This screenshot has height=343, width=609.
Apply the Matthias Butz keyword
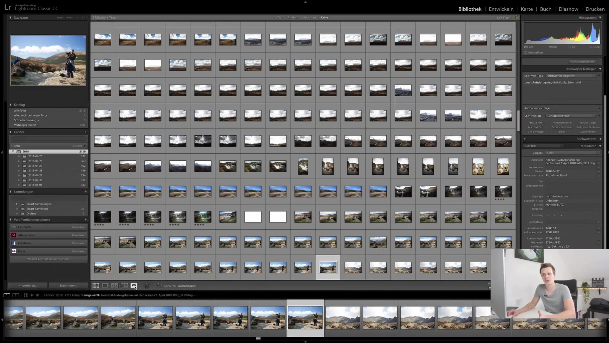click(x=536, y=127)
